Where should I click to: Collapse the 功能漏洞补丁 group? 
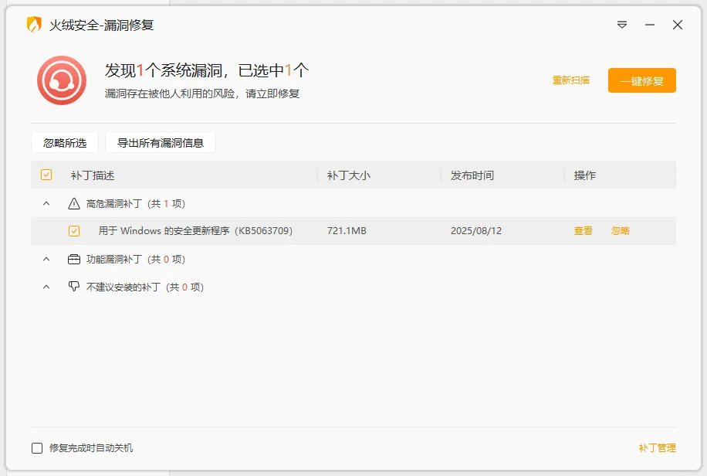tap(45, 259)
